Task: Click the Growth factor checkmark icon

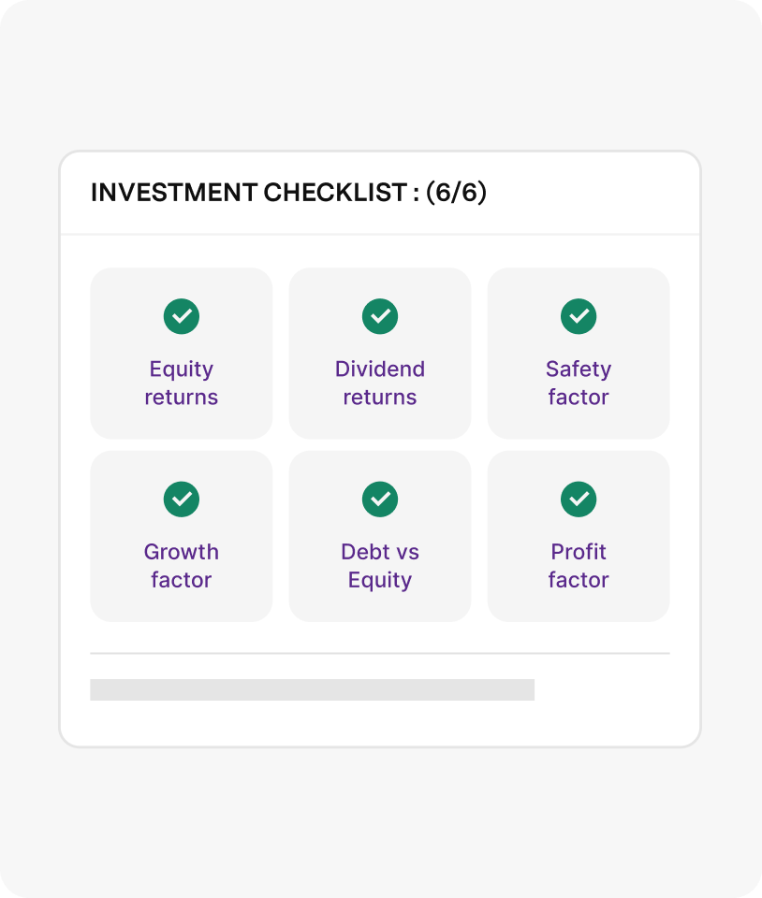Action: 181,499
